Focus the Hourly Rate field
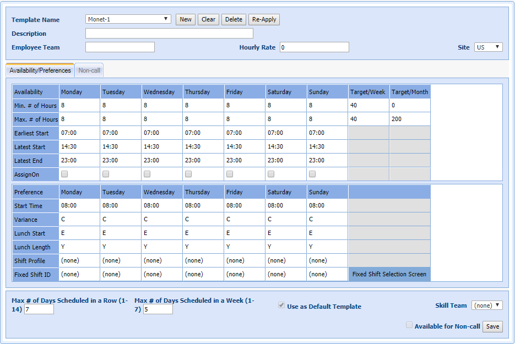This screenshot has height=344, width=515. click(314, 47)
